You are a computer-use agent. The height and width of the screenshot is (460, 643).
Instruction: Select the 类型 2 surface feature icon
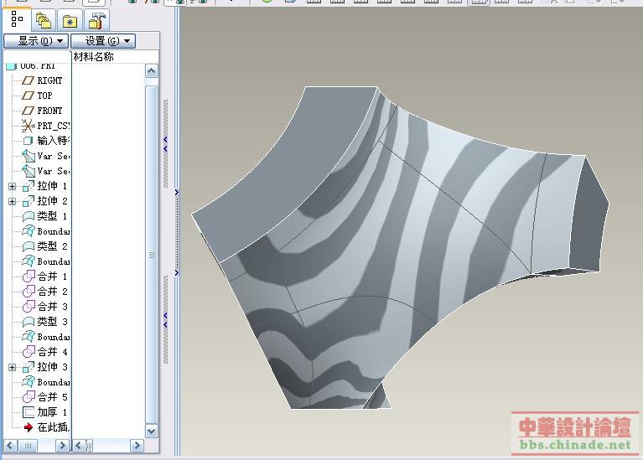pos(28,246)
